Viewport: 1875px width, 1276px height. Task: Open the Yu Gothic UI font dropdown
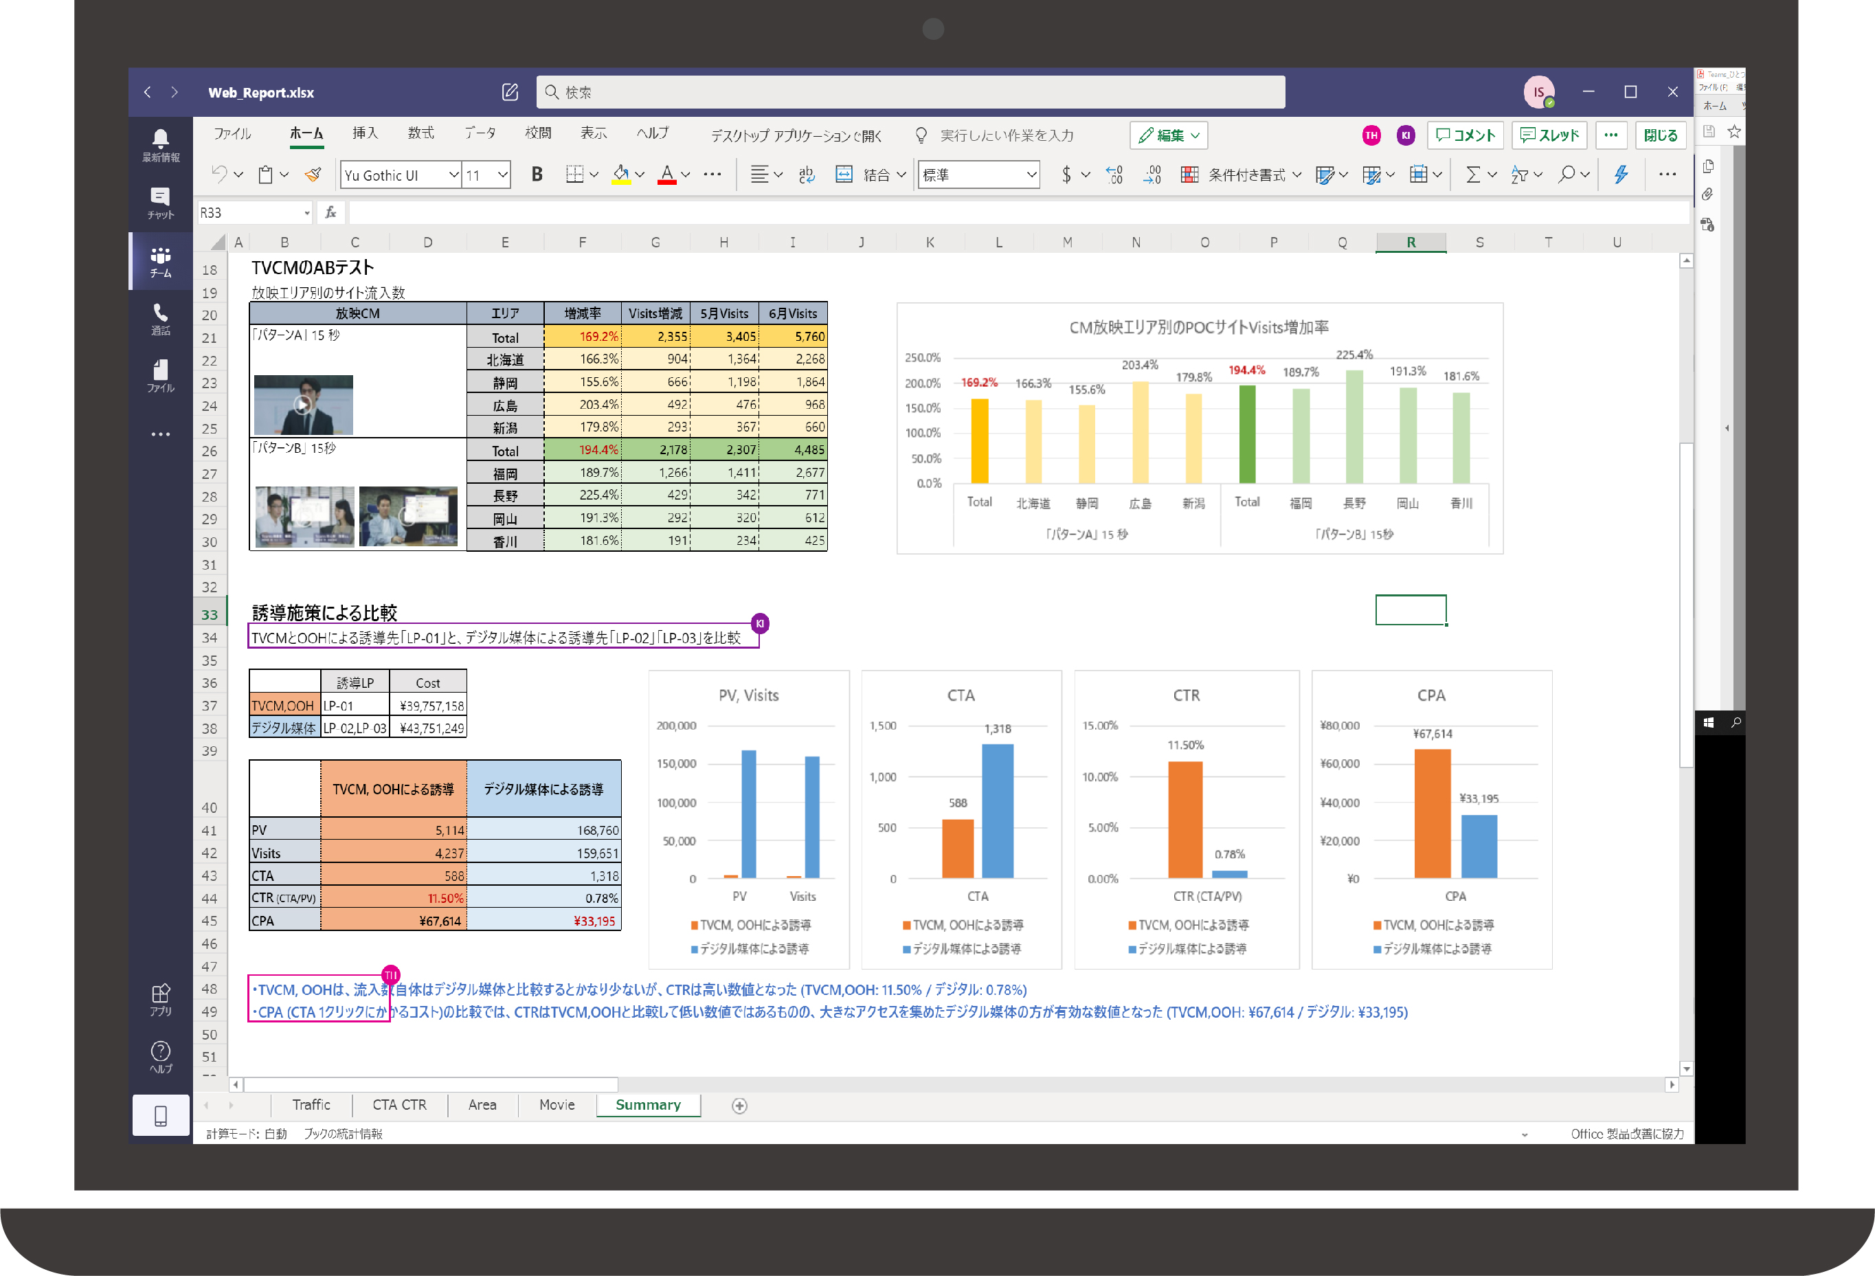453,175
